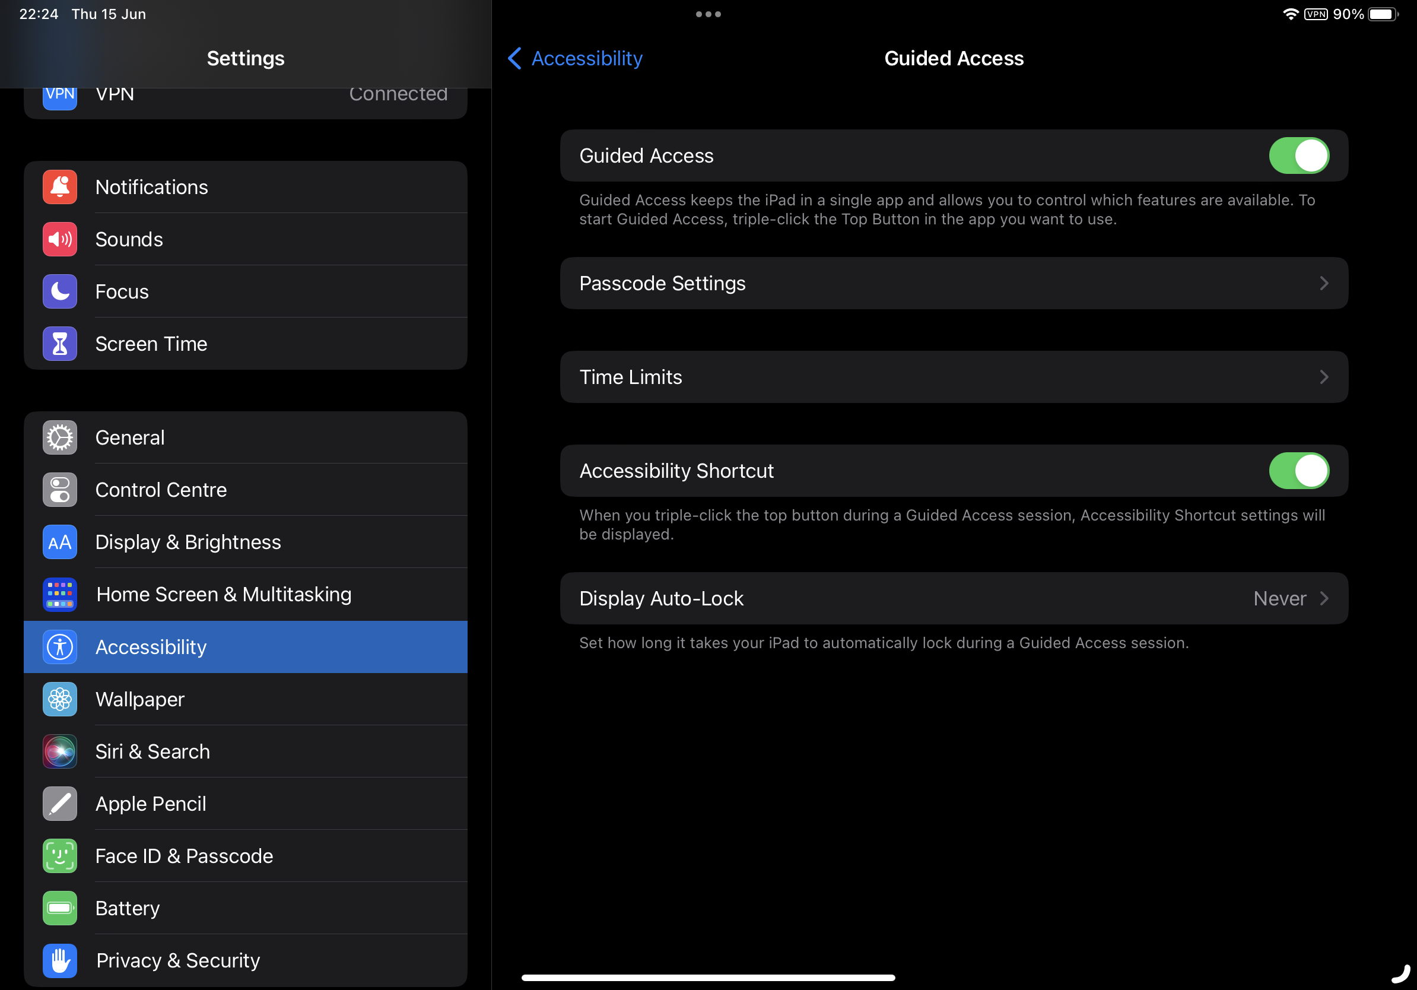Image resolution: width=1417 pixels, height=990 pixels.
Task: Select the Wallpaper row
Action: pos(246,699)
